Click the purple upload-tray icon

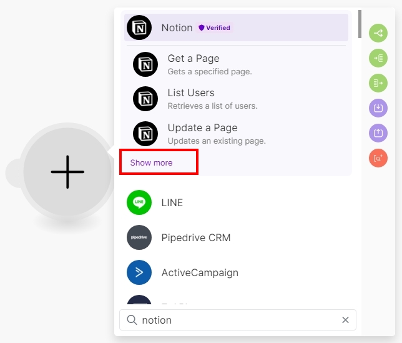coord(378,133)
